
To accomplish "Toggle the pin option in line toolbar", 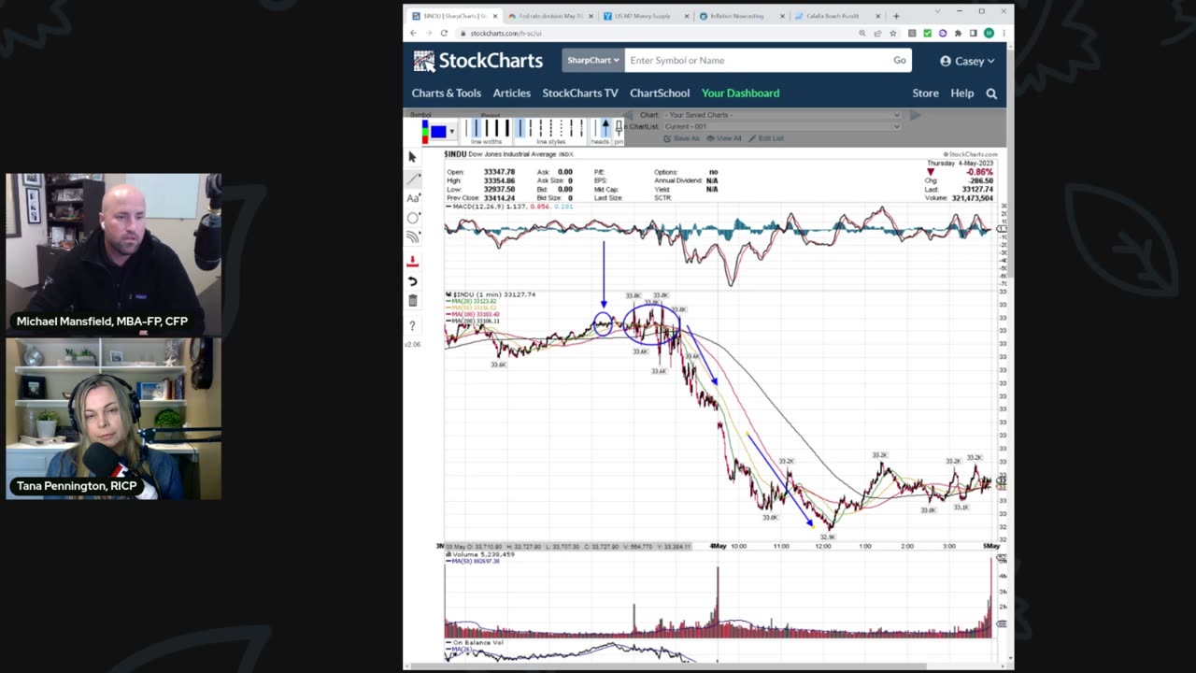I will (x=619, y=129).
